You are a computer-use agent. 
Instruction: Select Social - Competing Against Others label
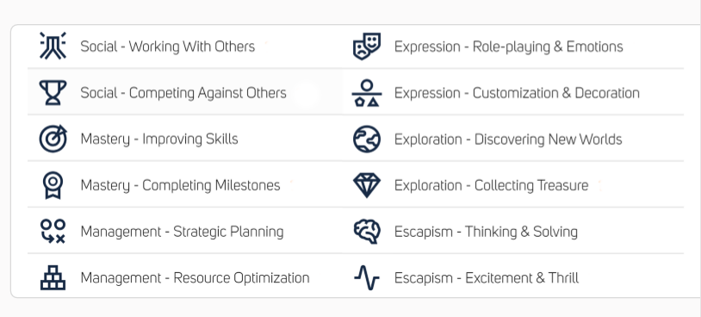click(183, 93)
